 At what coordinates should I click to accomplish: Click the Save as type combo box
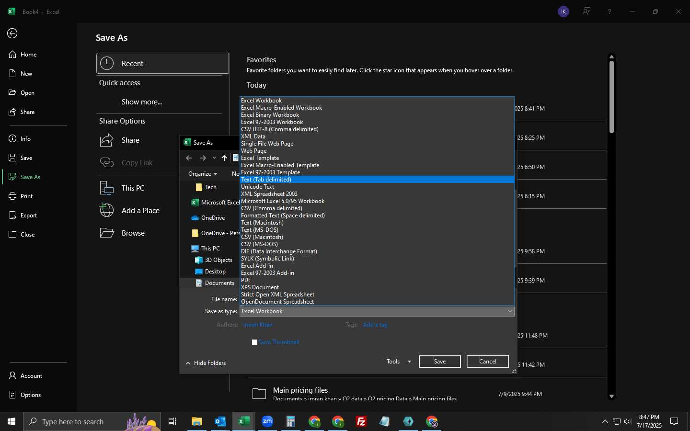377,311
